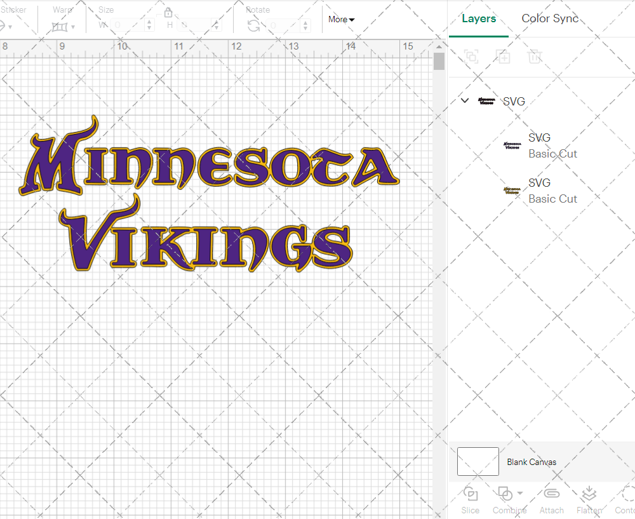Click the Duplicate layer icon

coord(504,57)
